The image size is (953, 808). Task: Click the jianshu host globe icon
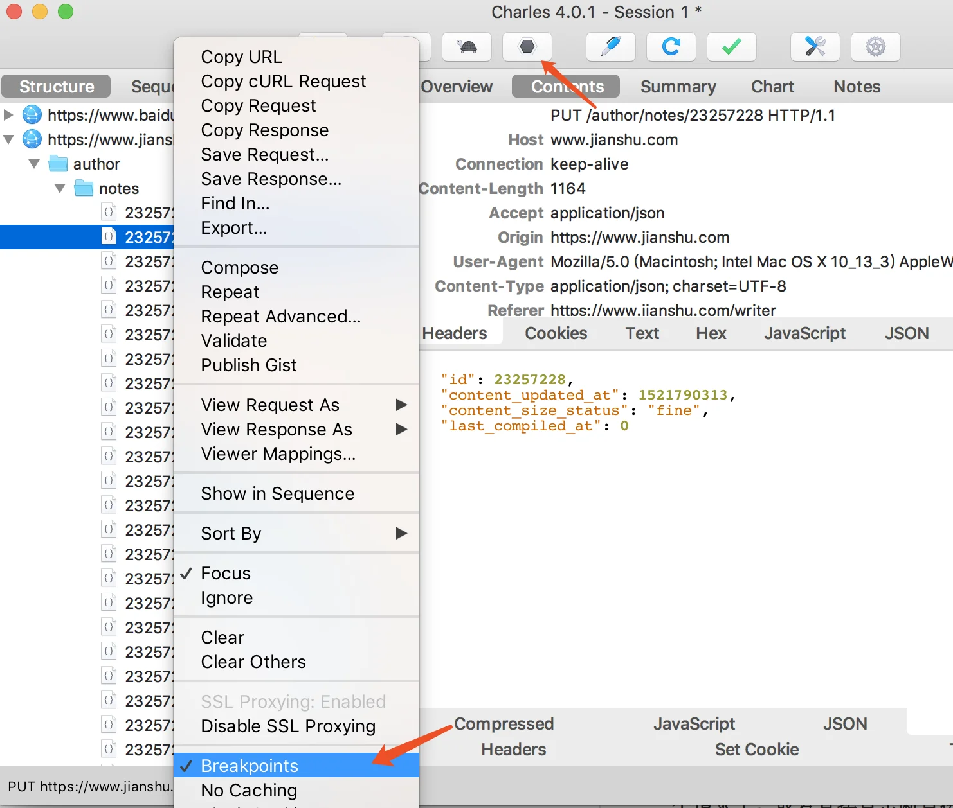tap(32, 139)
